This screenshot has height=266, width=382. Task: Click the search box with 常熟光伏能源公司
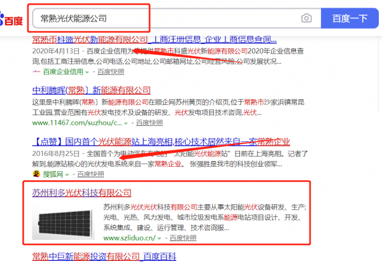point(166,18)
